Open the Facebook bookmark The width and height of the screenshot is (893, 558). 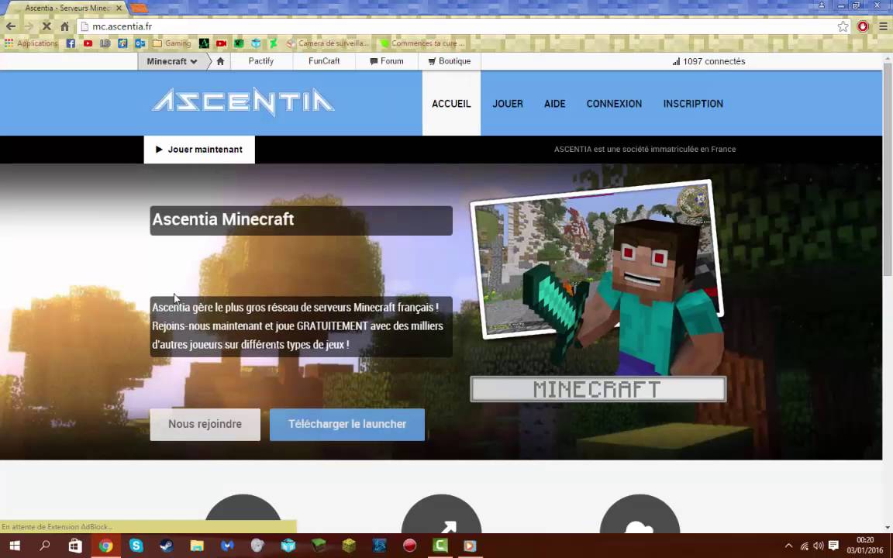(71, 43)
